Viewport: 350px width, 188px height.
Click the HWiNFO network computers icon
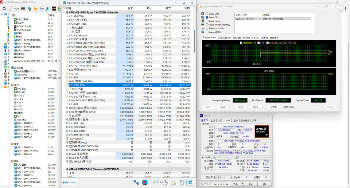pyautogui.click(x=136, y=182)
